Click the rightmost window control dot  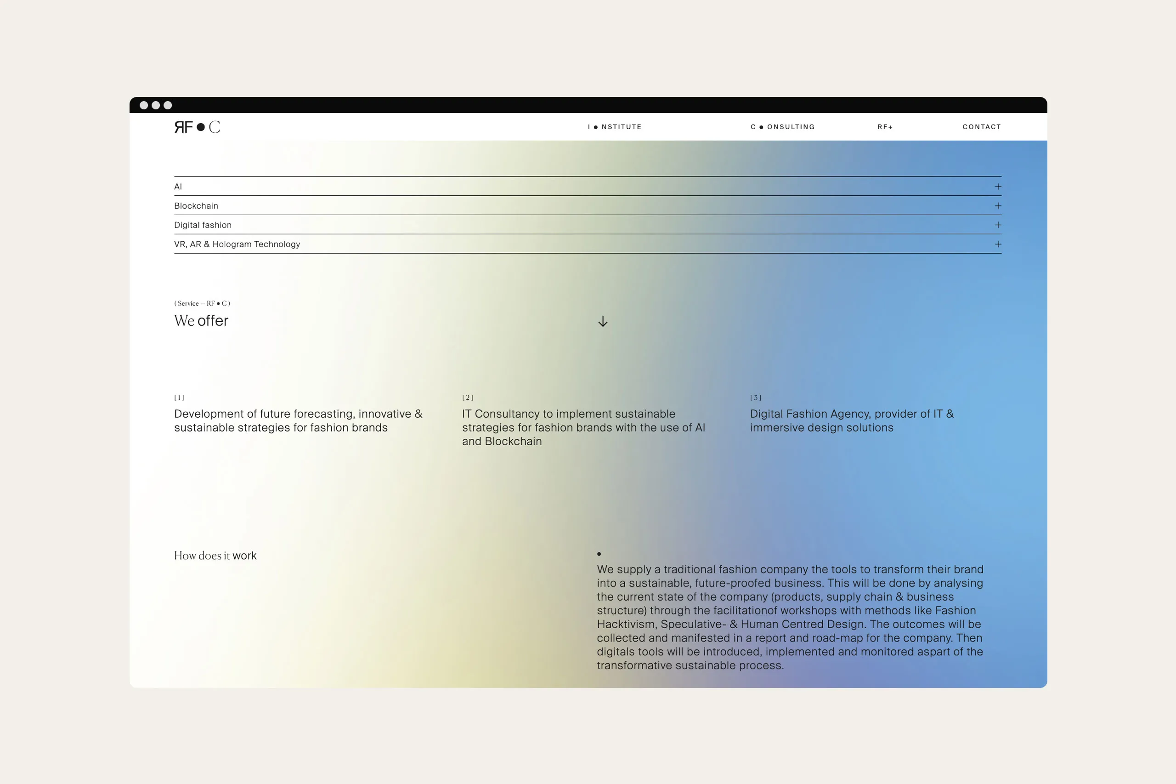click(169, 106)
